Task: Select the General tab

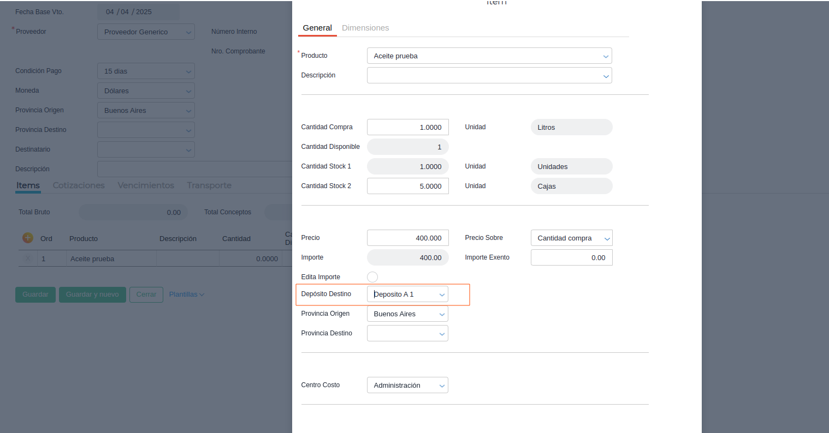Action: (x=317, y=28)
